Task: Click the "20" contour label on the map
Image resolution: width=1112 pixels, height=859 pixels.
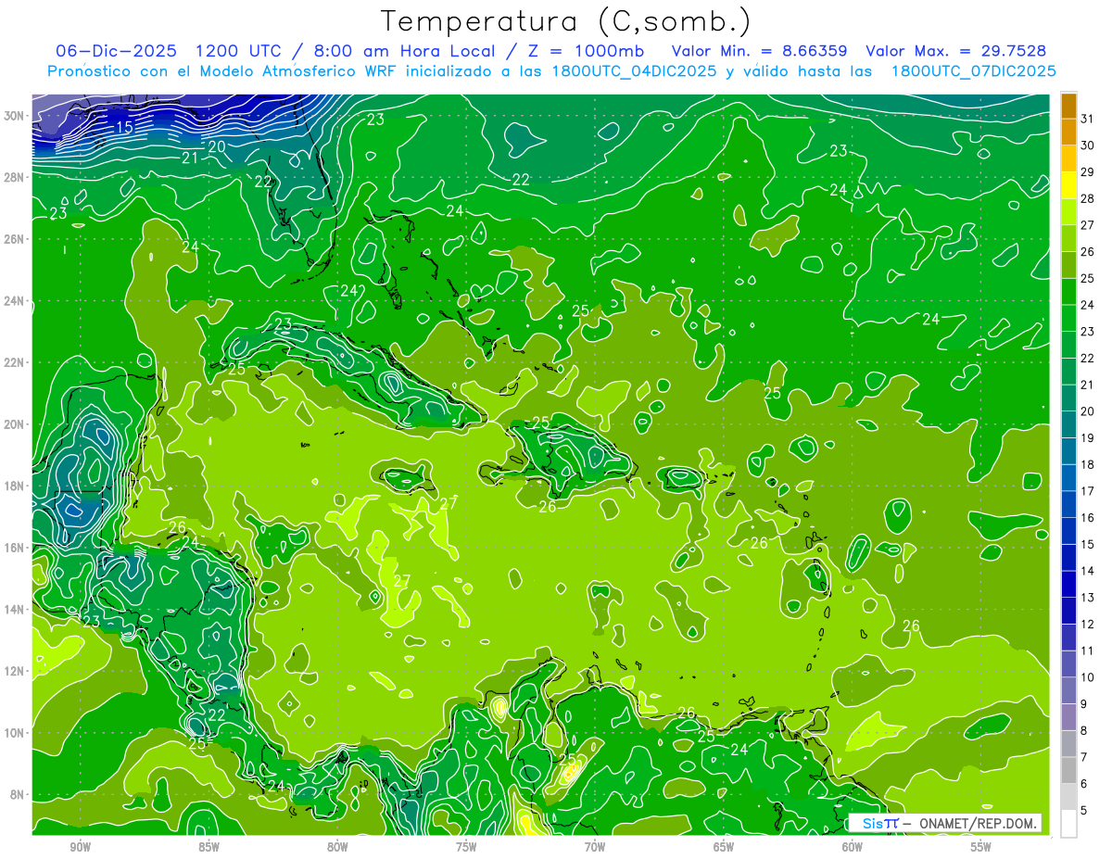Action: pos(217,146)
